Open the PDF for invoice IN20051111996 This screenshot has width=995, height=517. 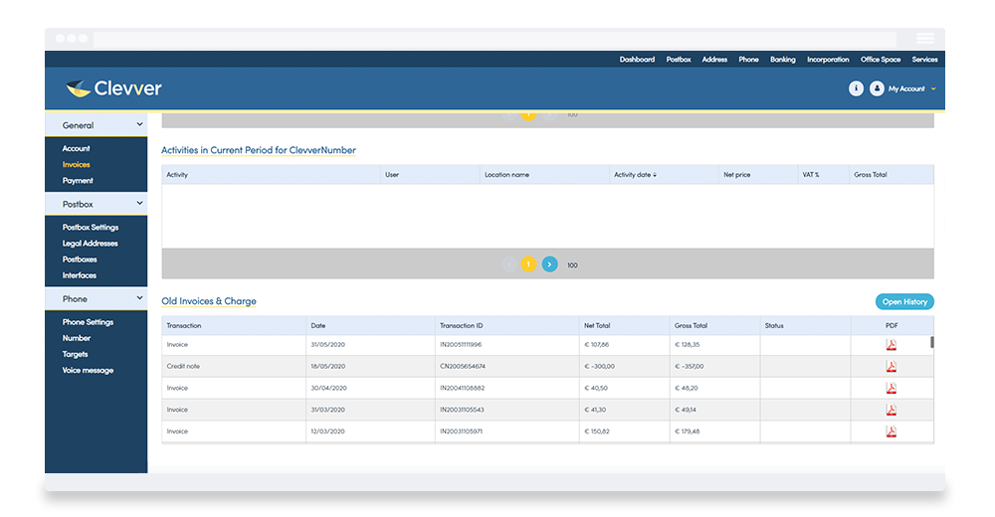pos(891,344)
